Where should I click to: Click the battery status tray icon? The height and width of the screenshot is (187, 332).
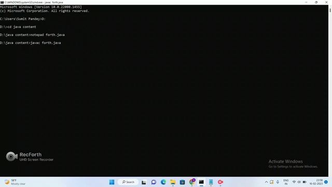click(x=305, y=182)
